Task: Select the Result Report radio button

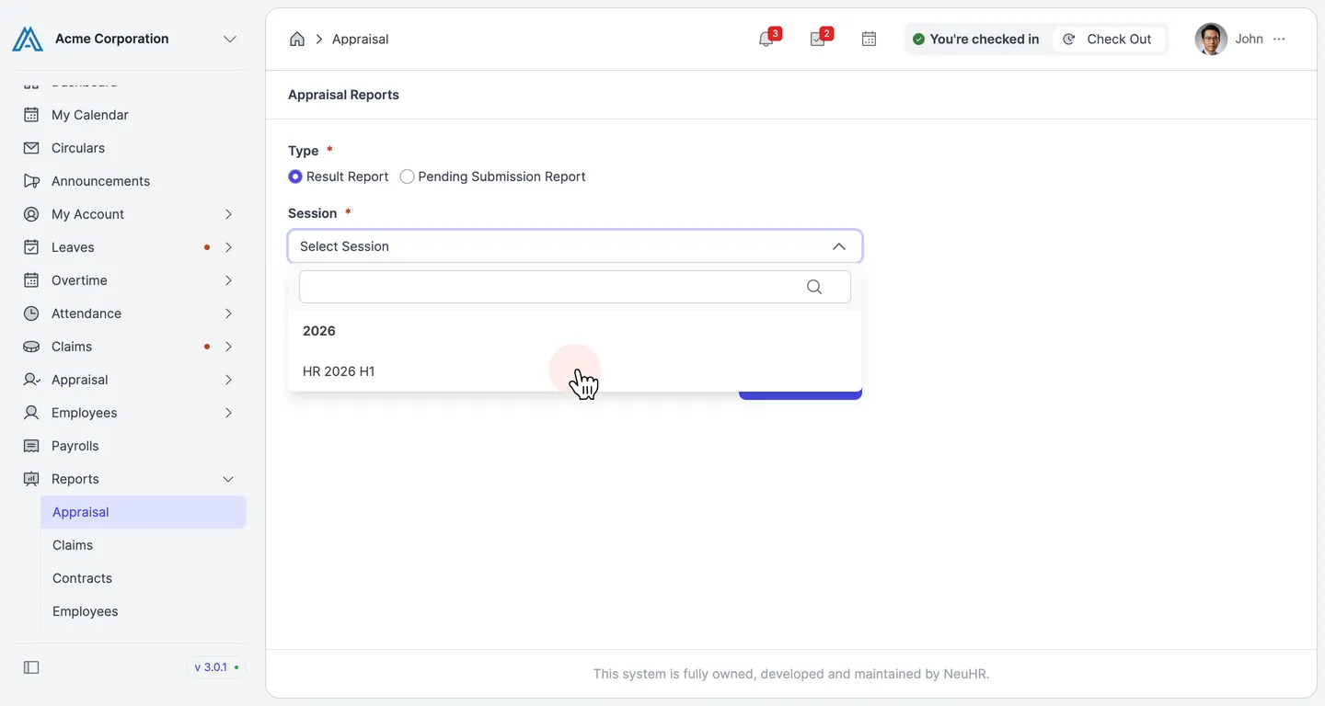Action: tap(295, 176)
